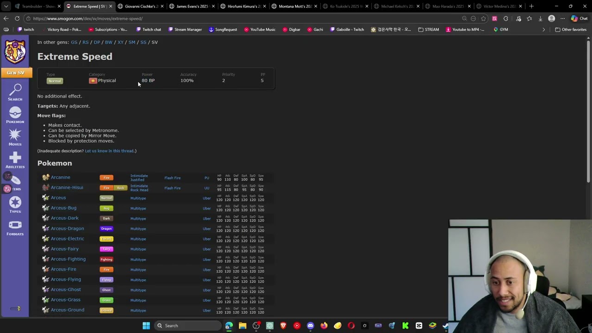Open the Multitype ability on Arceus-Dark row

coord(138,219)
